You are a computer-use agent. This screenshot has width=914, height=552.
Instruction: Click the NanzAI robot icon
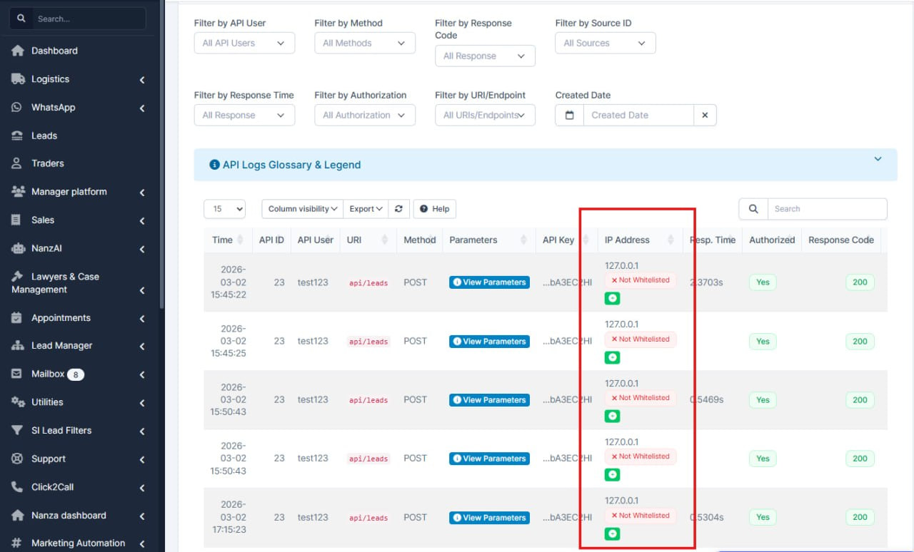[x=19, y=248]
